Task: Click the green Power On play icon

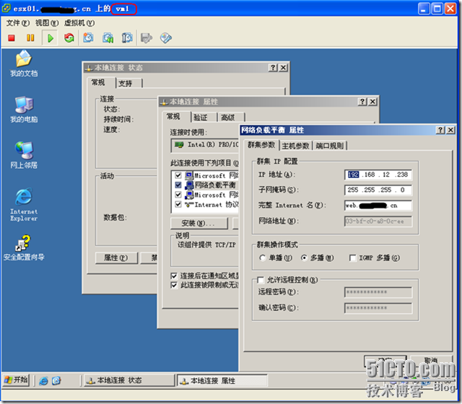Action: point(51,38)
